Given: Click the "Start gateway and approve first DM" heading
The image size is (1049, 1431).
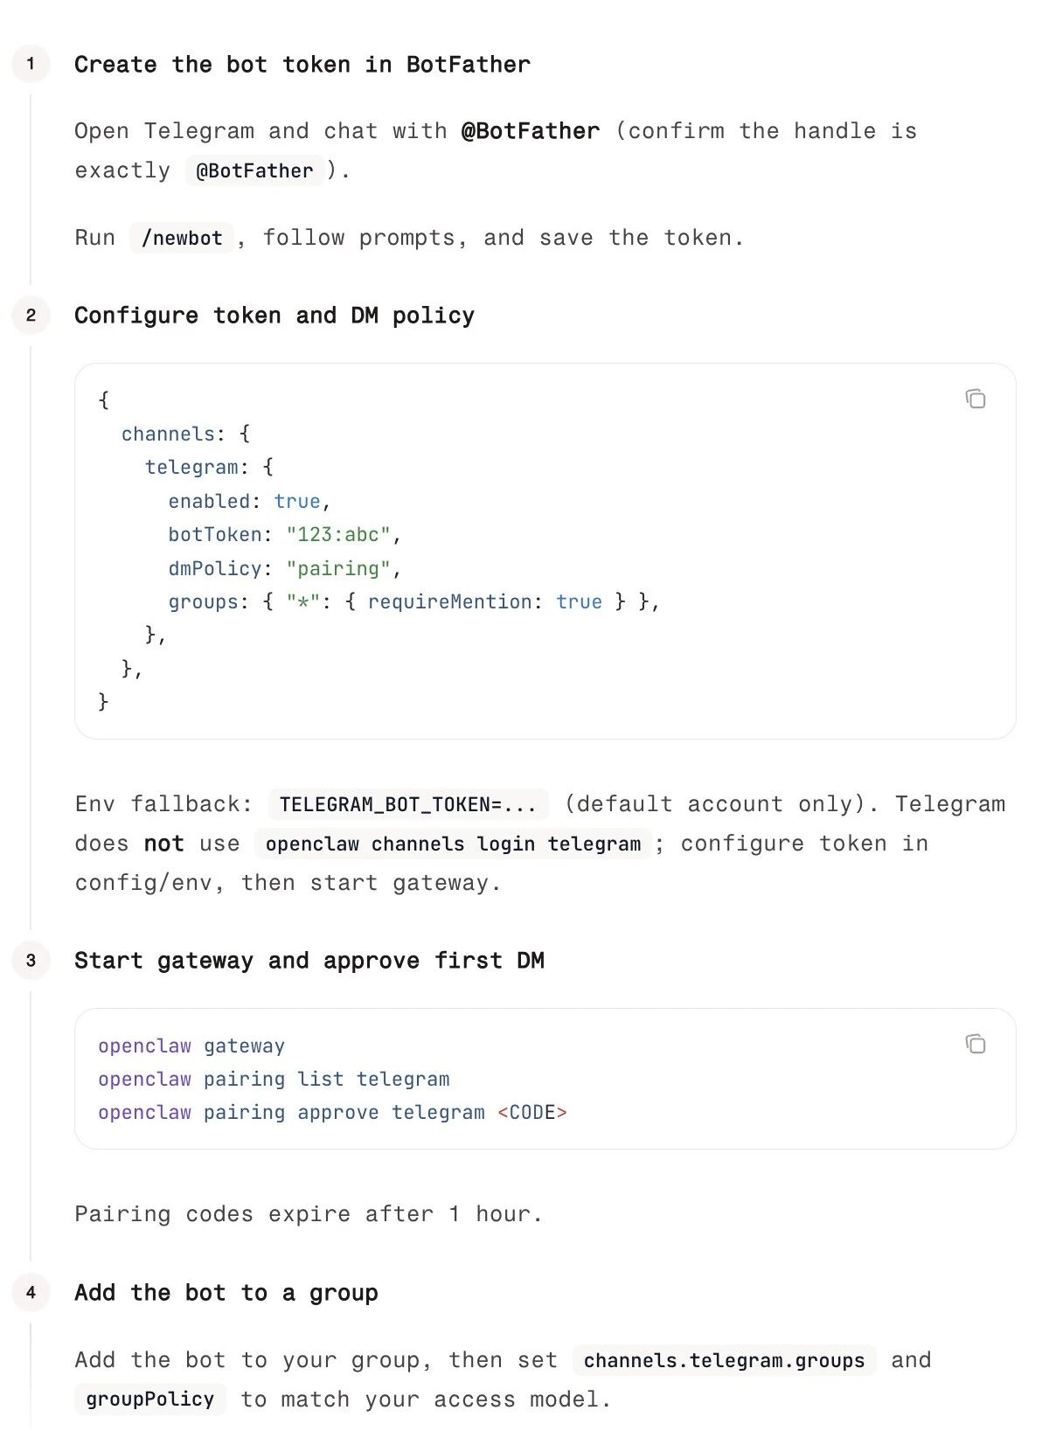Looking at the screenshot, I should 309,961.
